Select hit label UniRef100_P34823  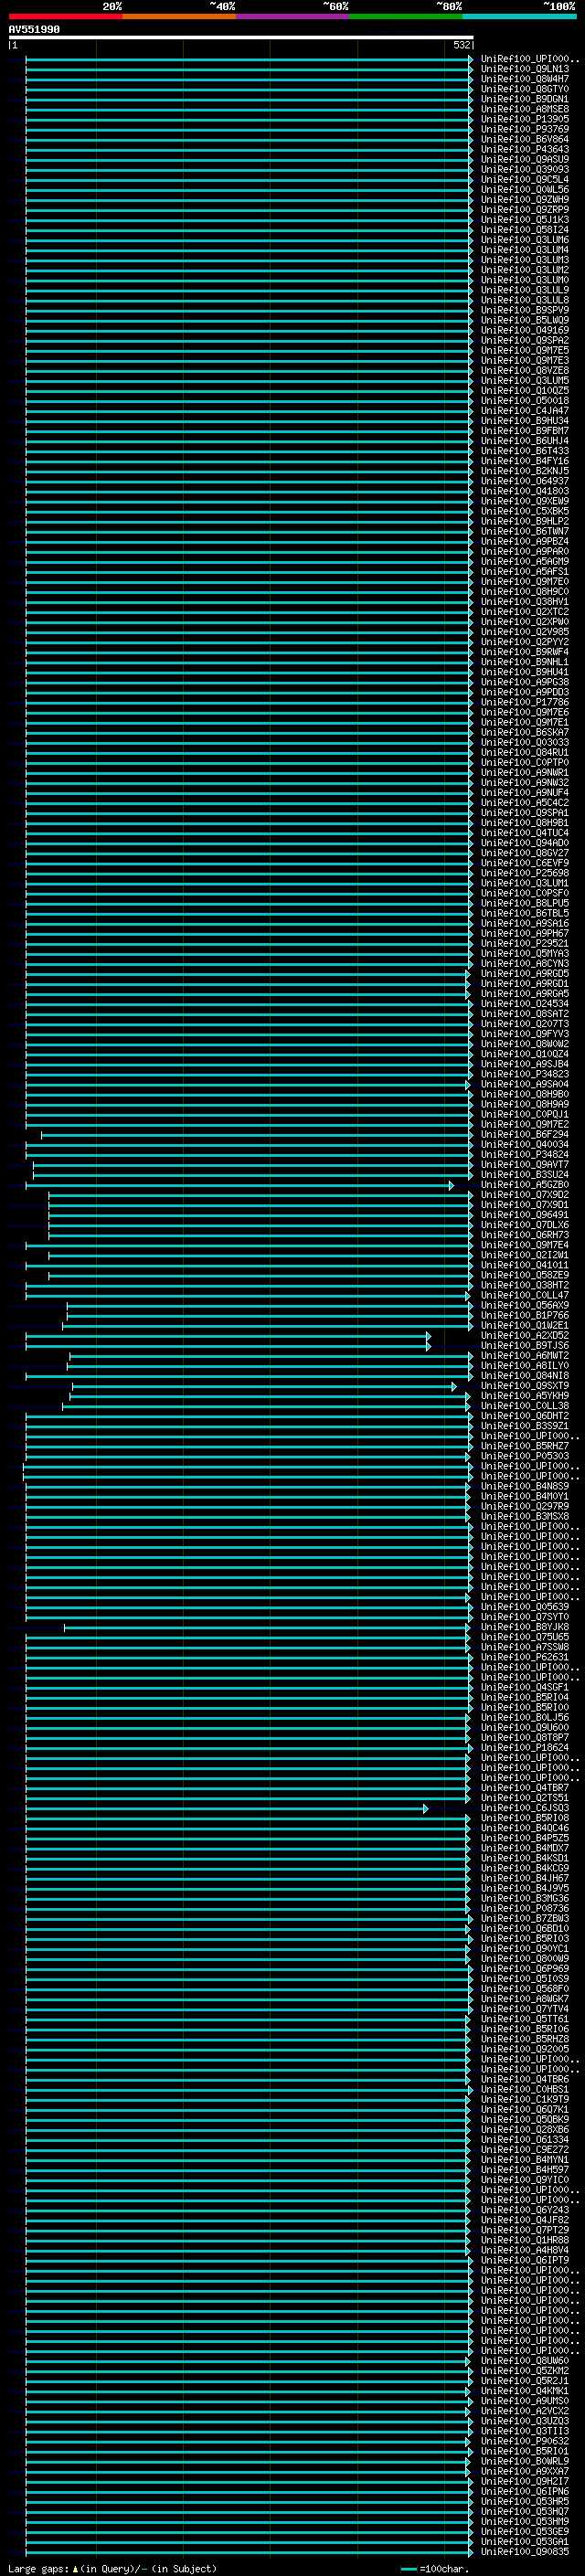(x=525, y=1074)
